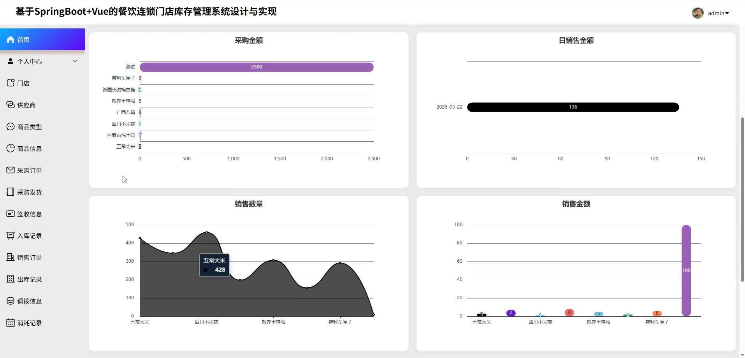745x358 pixels.
Task: Click the 内蒙古纯牛奶 axis label
Action: click(x=121, y=135)
